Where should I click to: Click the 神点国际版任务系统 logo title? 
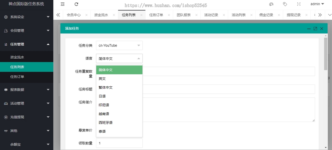point(26,4)
